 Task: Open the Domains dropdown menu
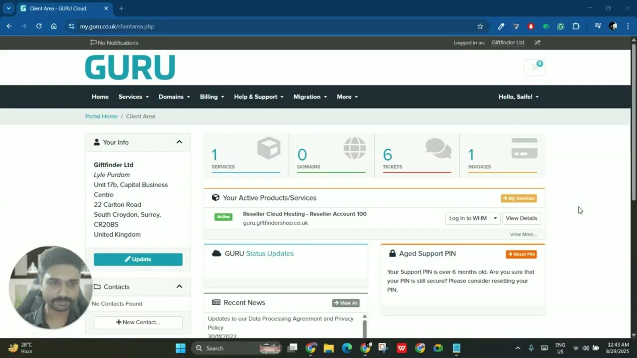coord(174,97)
